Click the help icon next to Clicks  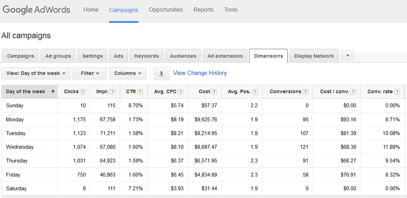83,92
